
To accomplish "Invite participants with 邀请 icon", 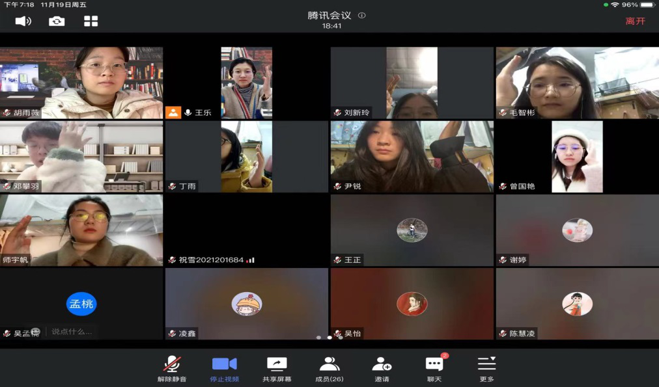I will coord(382,368).
